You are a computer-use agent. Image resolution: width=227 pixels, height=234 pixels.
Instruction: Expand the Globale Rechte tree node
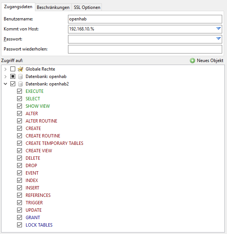click(5, 69)
